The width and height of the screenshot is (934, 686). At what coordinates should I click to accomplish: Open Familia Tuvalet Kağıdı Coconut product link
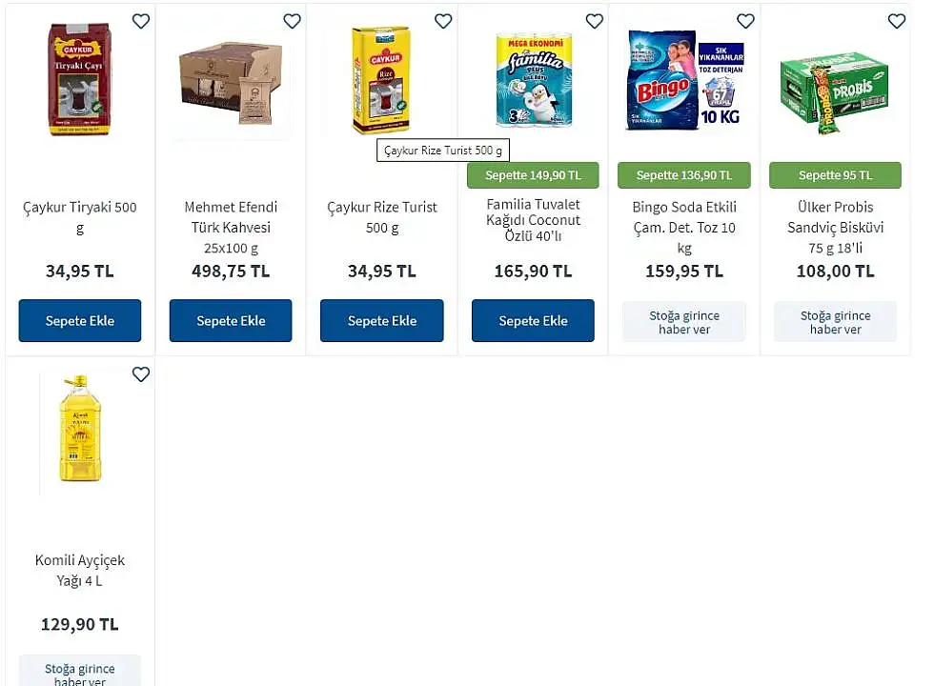pos(533,220)
